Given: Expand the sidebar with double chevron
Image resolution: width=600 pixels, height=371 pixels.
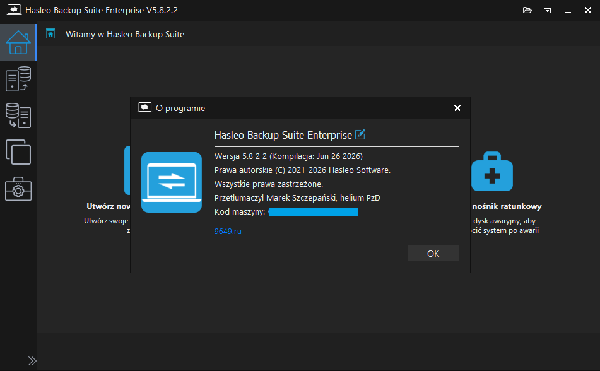Looking at the screenshot, I should 32,361.
